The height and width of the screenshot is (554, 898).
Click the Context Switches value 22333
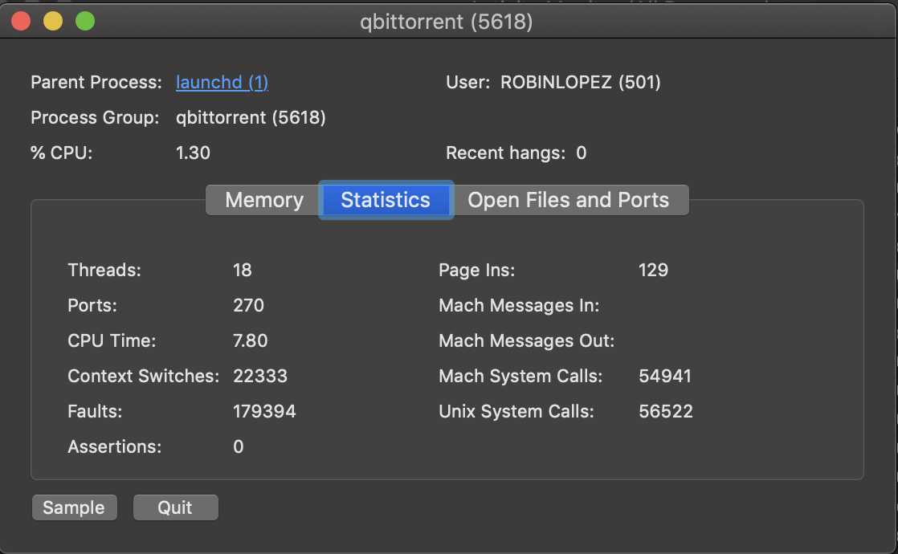(260, 376)
